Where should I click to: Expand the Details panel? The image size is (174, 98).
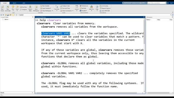pyautogui.click(x=32, y=93)
